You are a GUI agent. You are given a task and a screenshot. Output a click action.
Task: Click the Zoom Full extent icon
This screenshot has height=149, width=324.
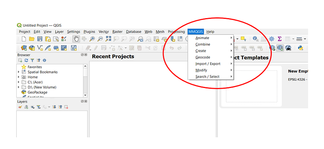[108, 39]
